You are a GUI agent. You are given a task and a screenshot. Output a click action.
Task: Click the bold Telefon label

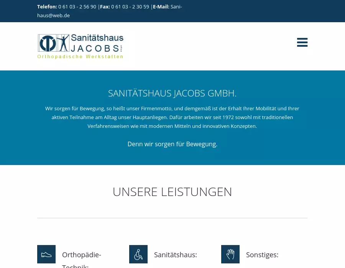click(x=47, y=7)
